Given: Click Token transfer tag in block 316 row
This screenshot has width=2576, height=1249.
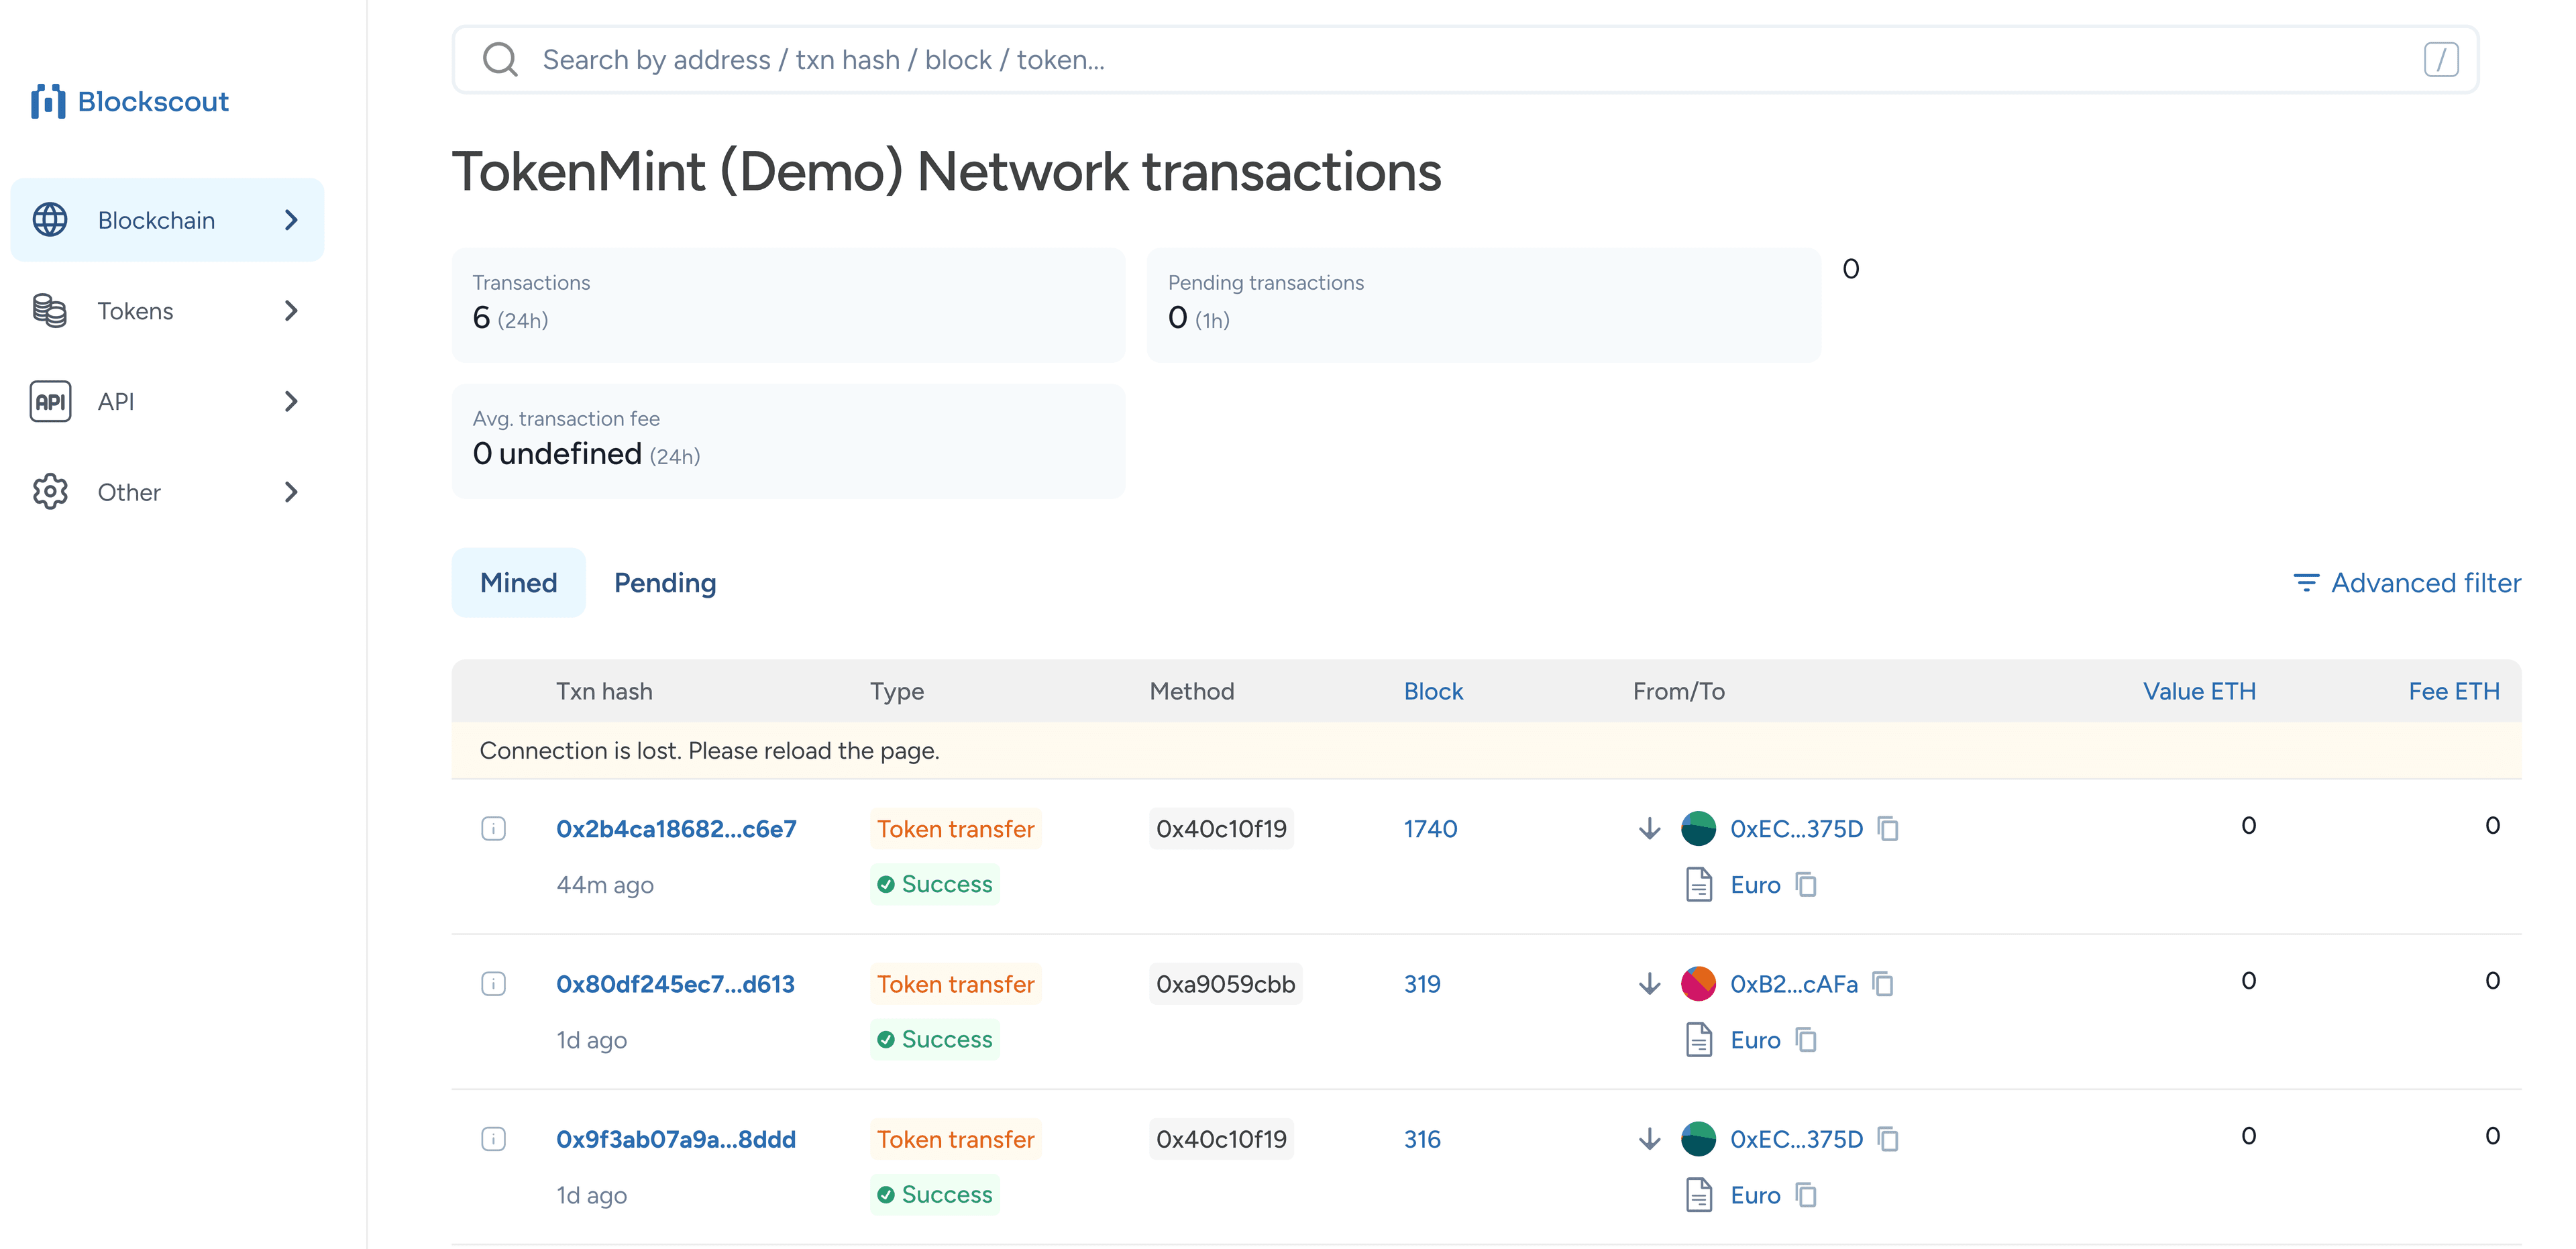Looking at the screenshot, I should [955, 1139].
